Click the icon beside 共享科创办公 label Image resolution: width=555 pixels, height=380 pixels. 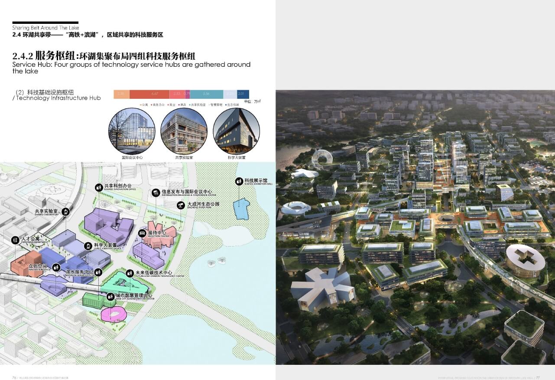98,187
